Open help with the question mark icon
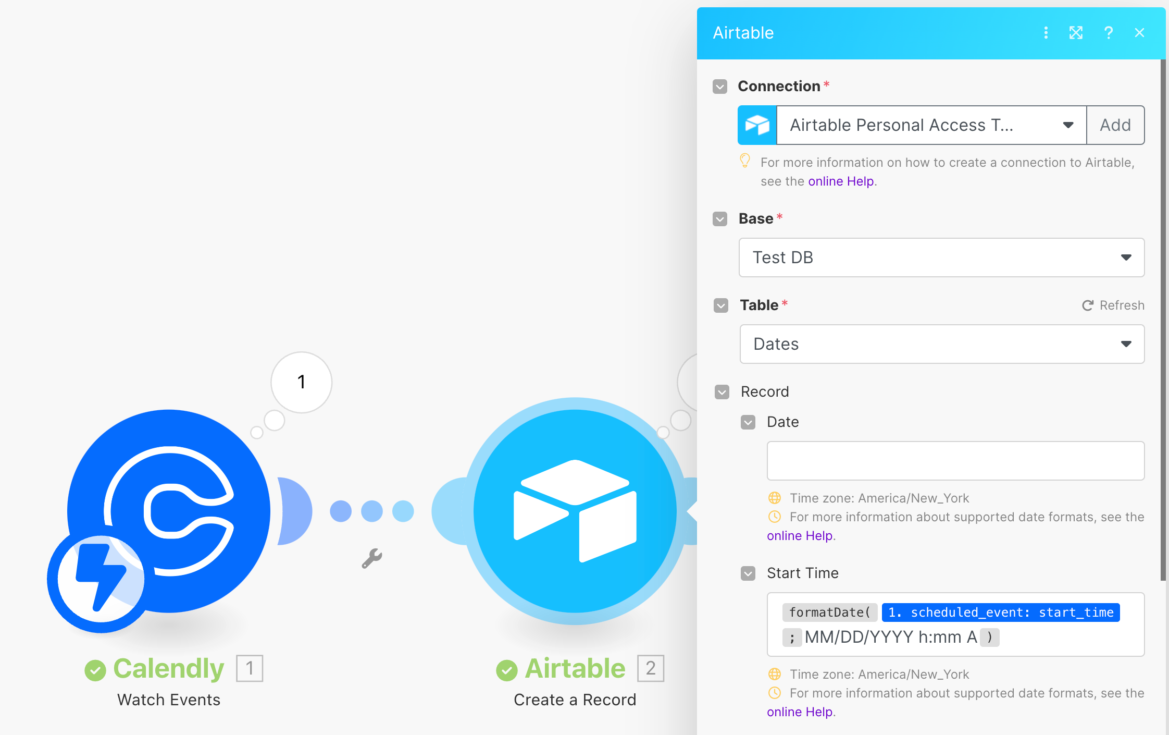 pos(1108,33)
